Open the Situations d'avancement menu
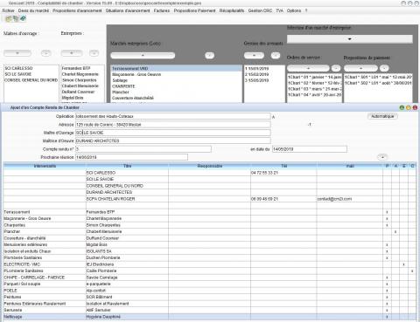Viewport: 420px width, 322px height. (128, 10)
